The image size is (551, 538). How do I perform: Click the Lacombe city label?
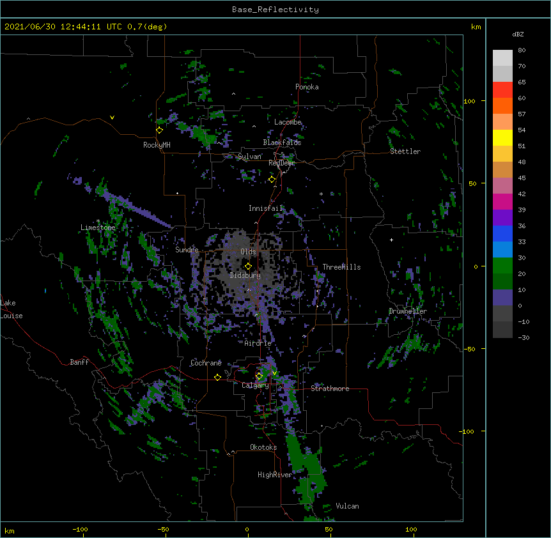[288, 122]
